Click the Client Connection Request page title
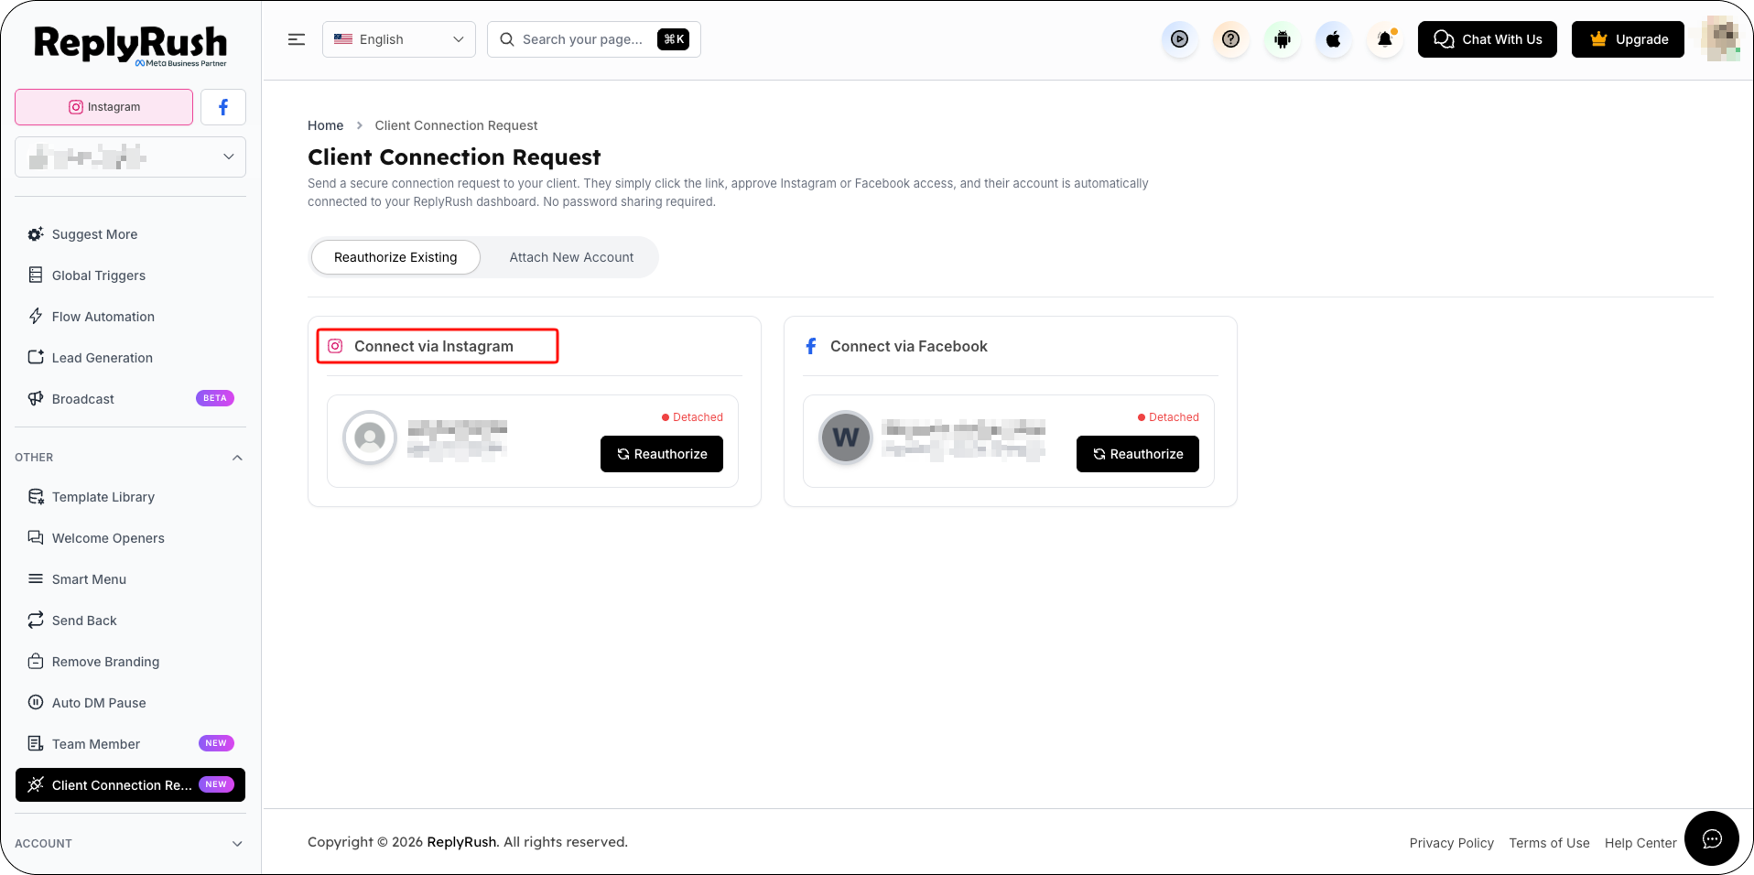 tap(454, 157)
